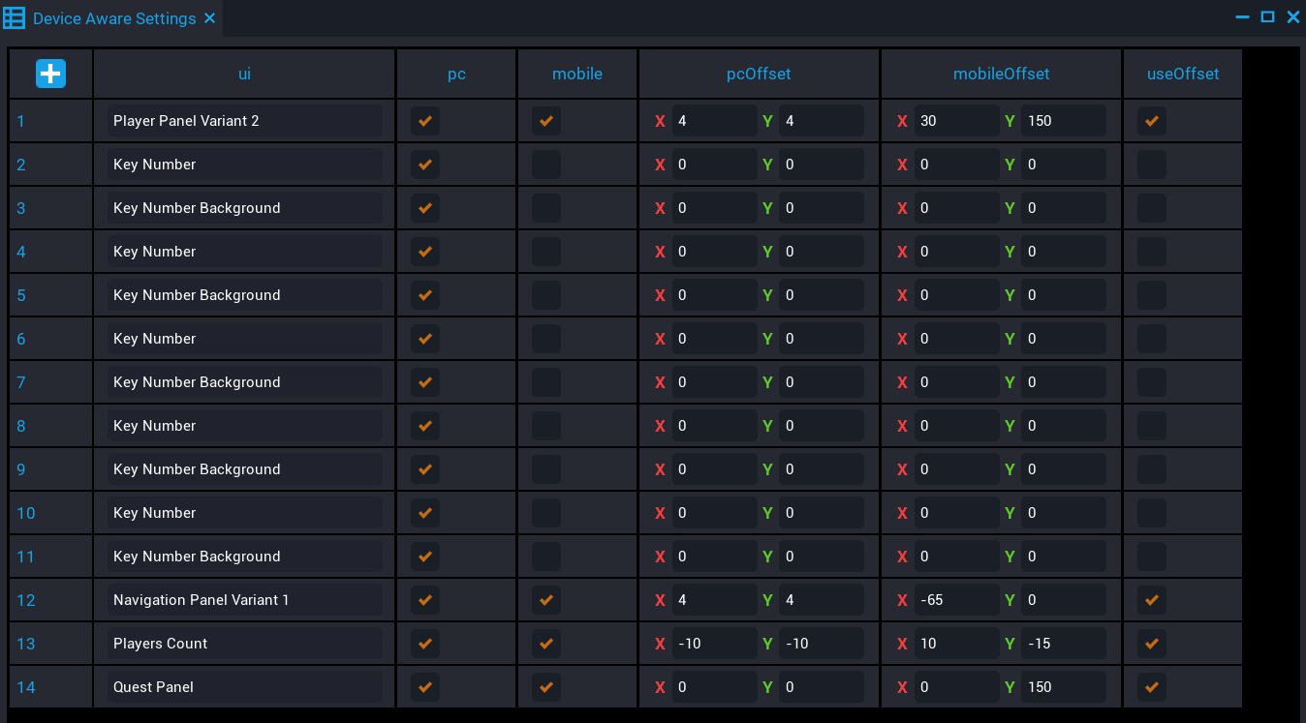1306x723 pixels.
Task: Click the ui column header
Action: (x=244, y=74)
